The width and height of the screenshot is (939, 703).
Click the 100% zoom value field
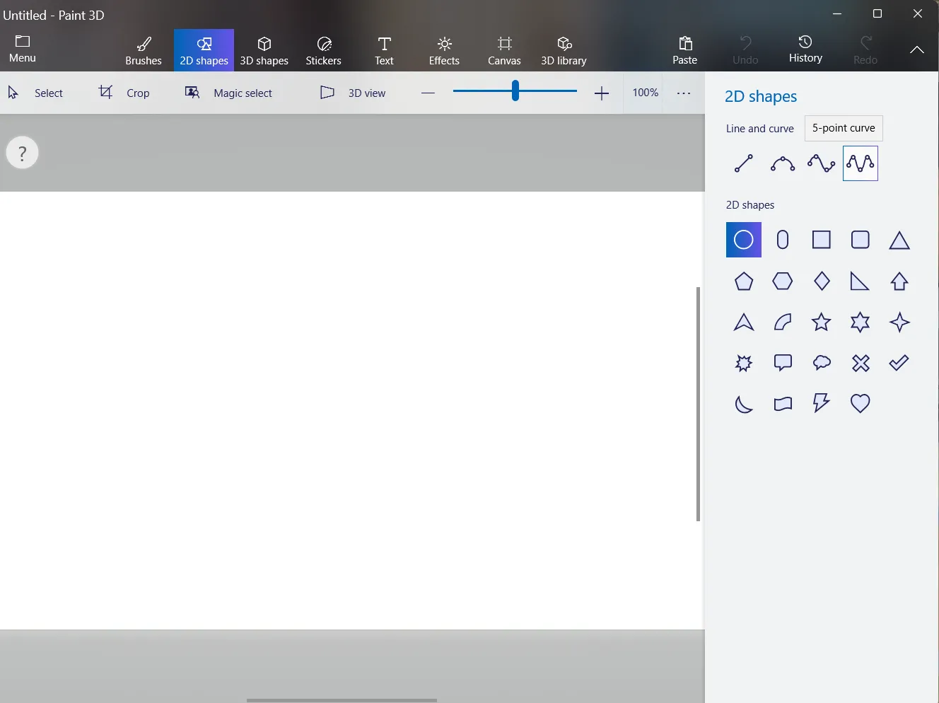click(x=644, y=92)
